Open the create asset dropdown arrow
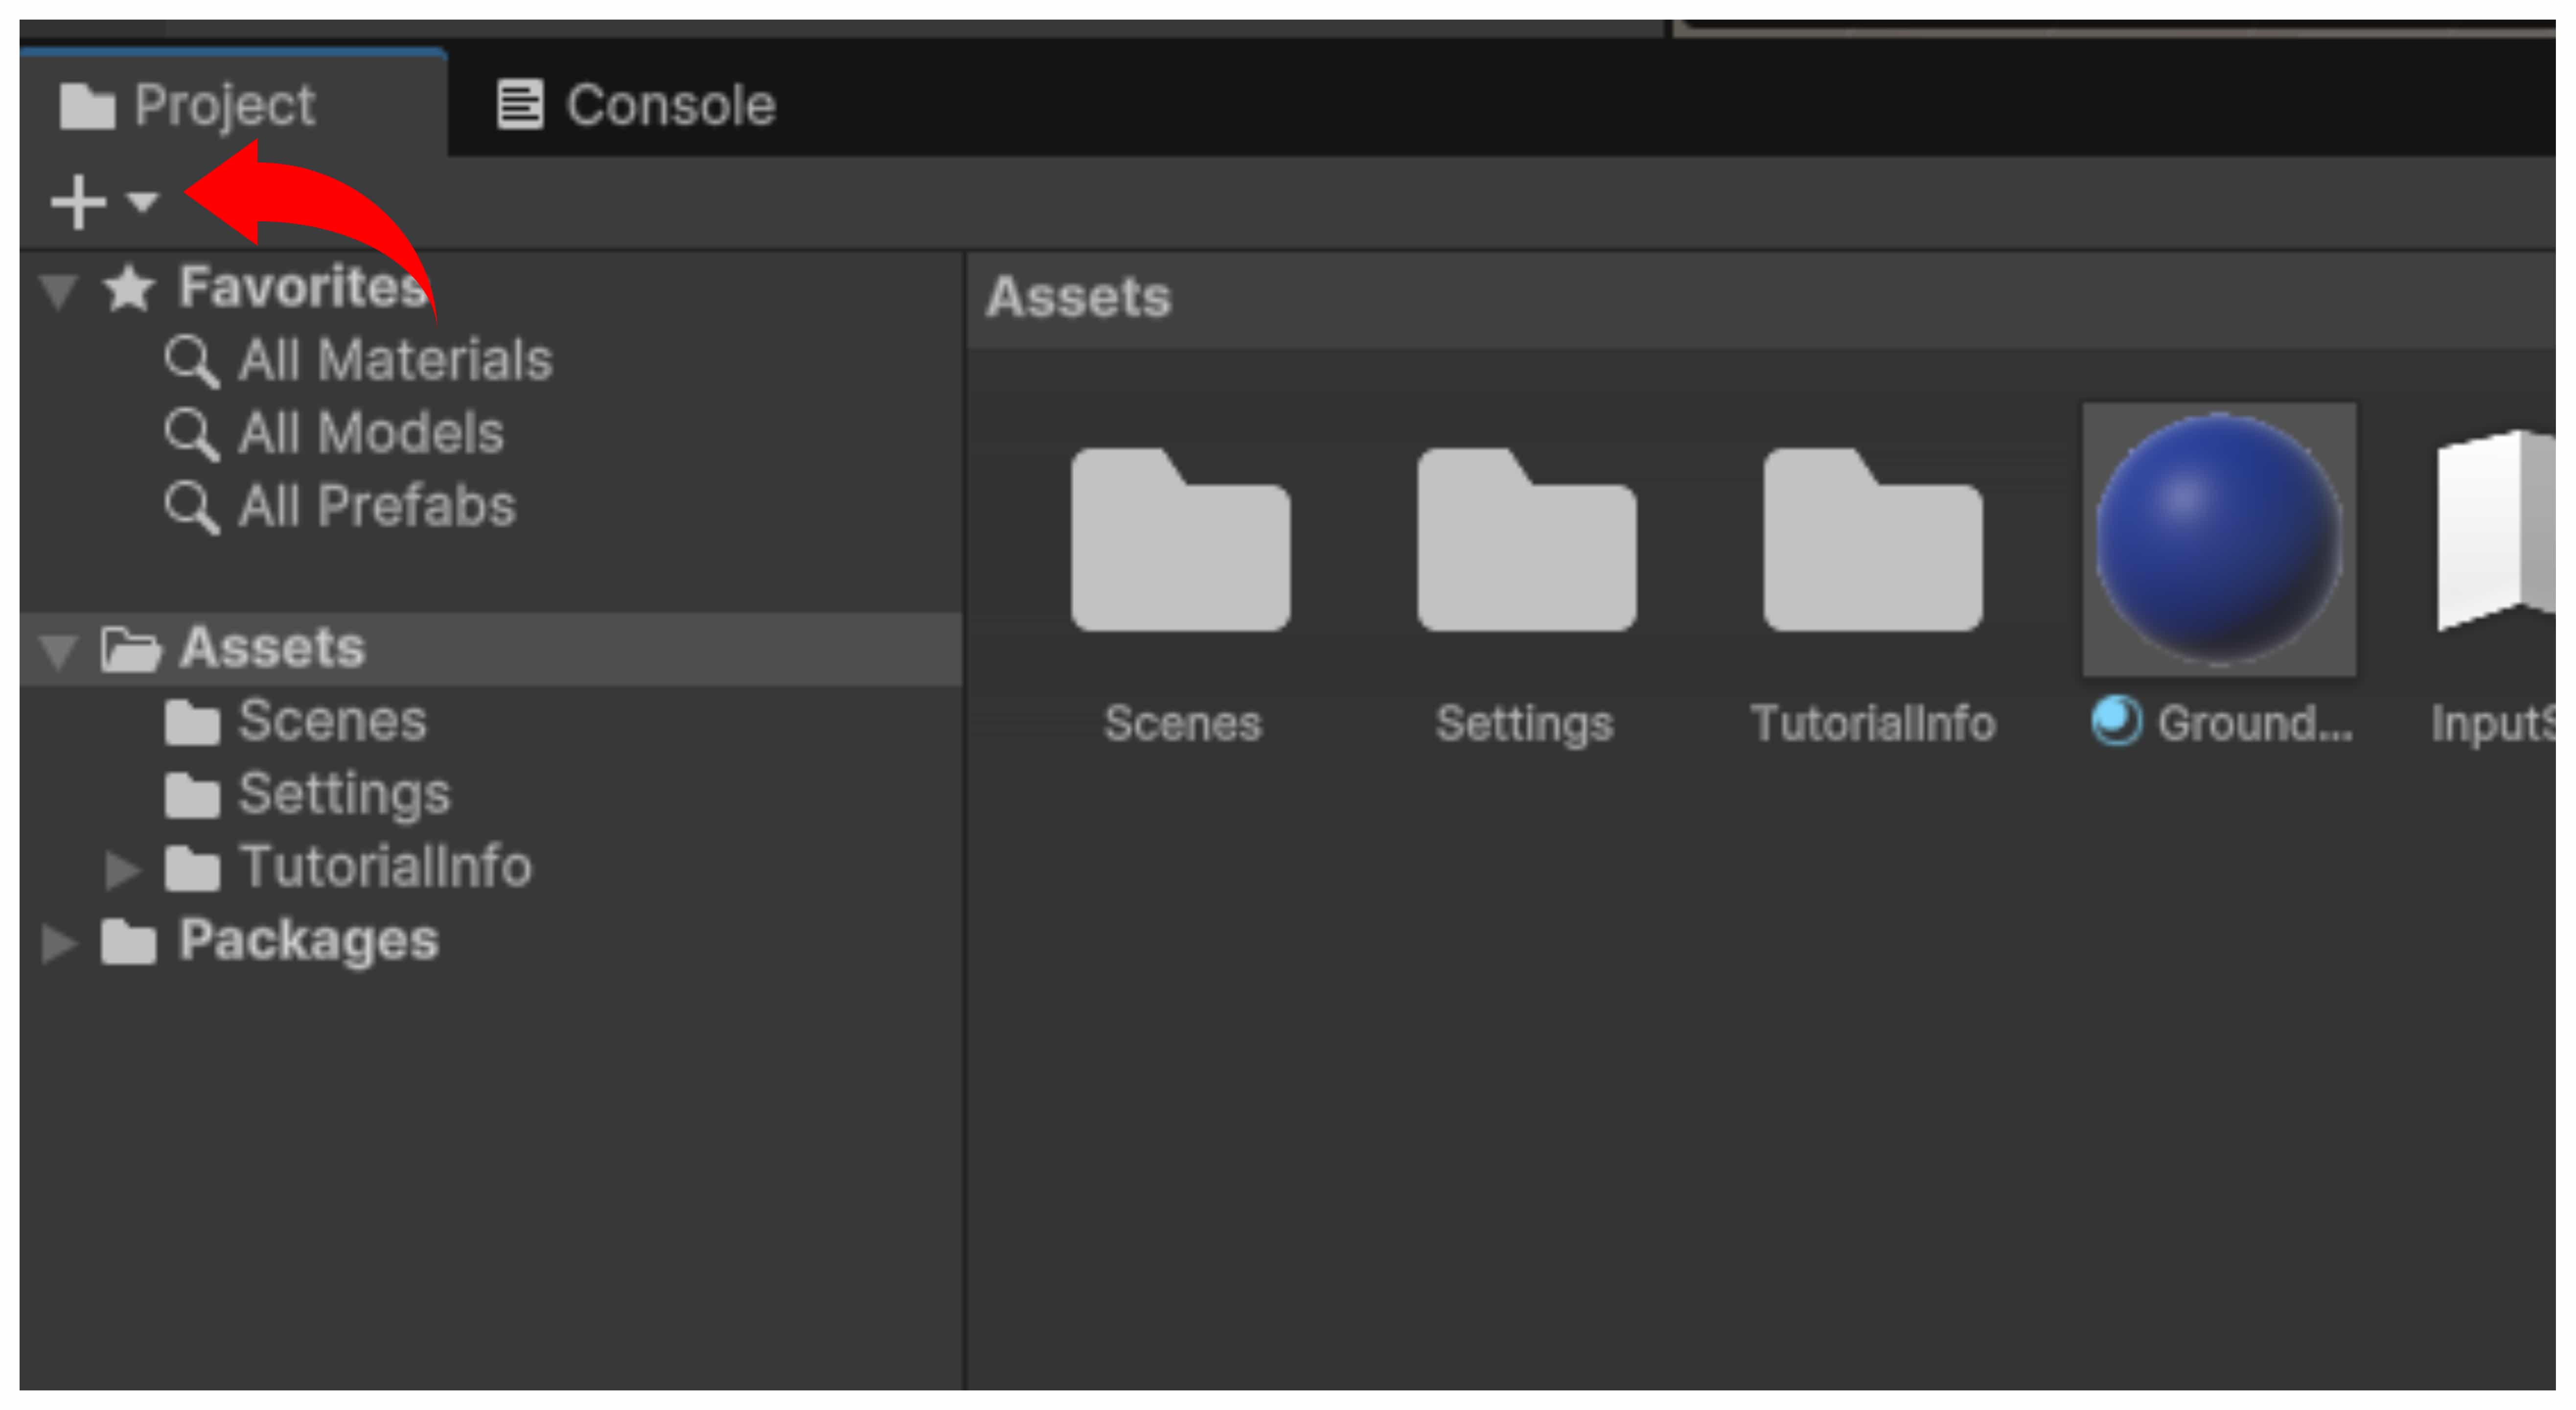 point(143,202)
